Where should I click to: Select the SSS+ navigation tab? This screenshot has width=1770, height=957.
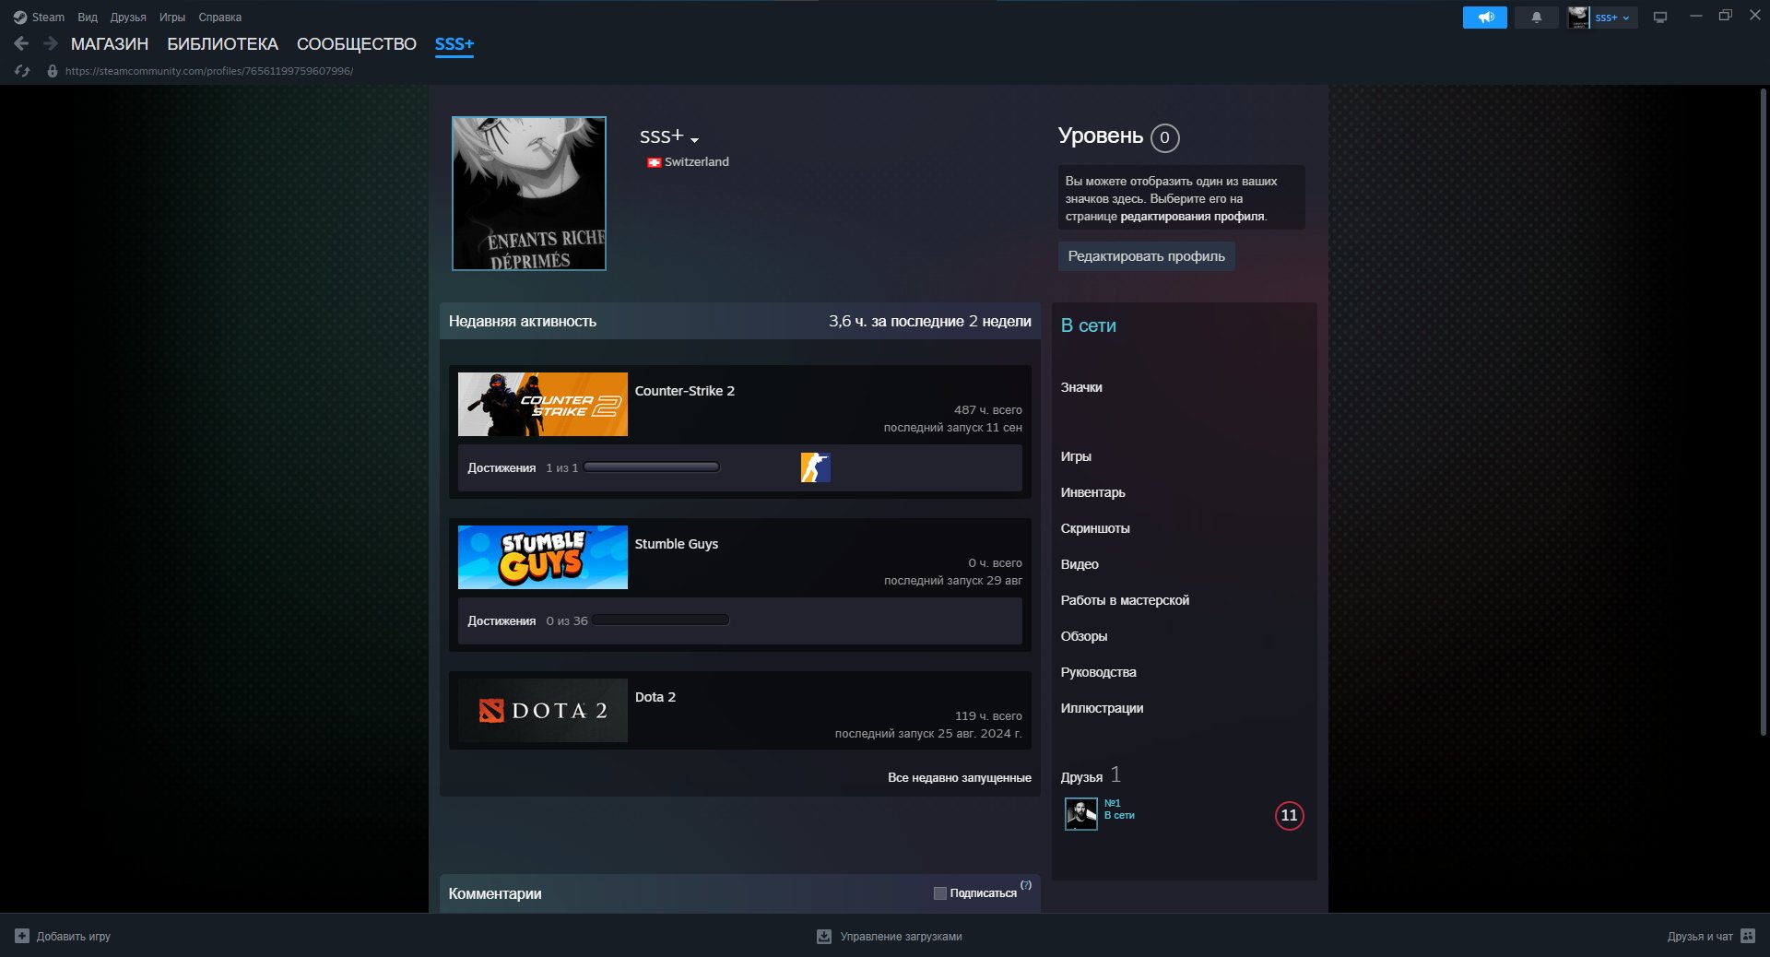tap(454, 44)
